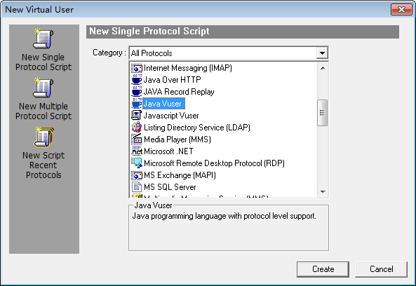The image size is (416, 286).
Task: Select New Script Recent Protocols icon
Action: click(43, 137)
